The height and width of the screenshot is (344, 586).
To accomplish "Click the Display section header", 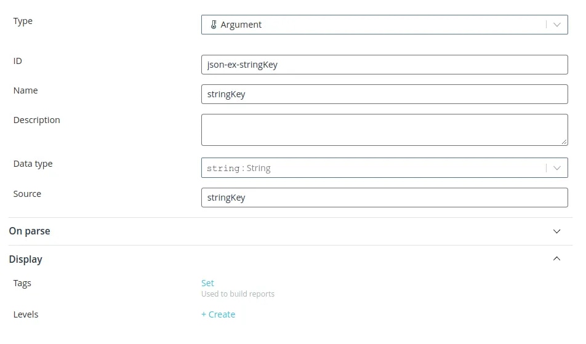I will point(291,259).
